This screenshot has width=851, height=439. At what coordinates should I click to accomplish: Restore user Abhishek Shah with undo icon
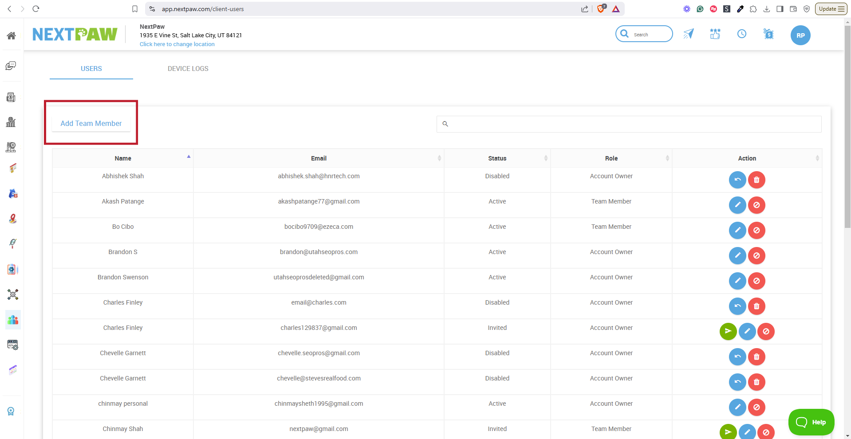(x=737, y=180)
